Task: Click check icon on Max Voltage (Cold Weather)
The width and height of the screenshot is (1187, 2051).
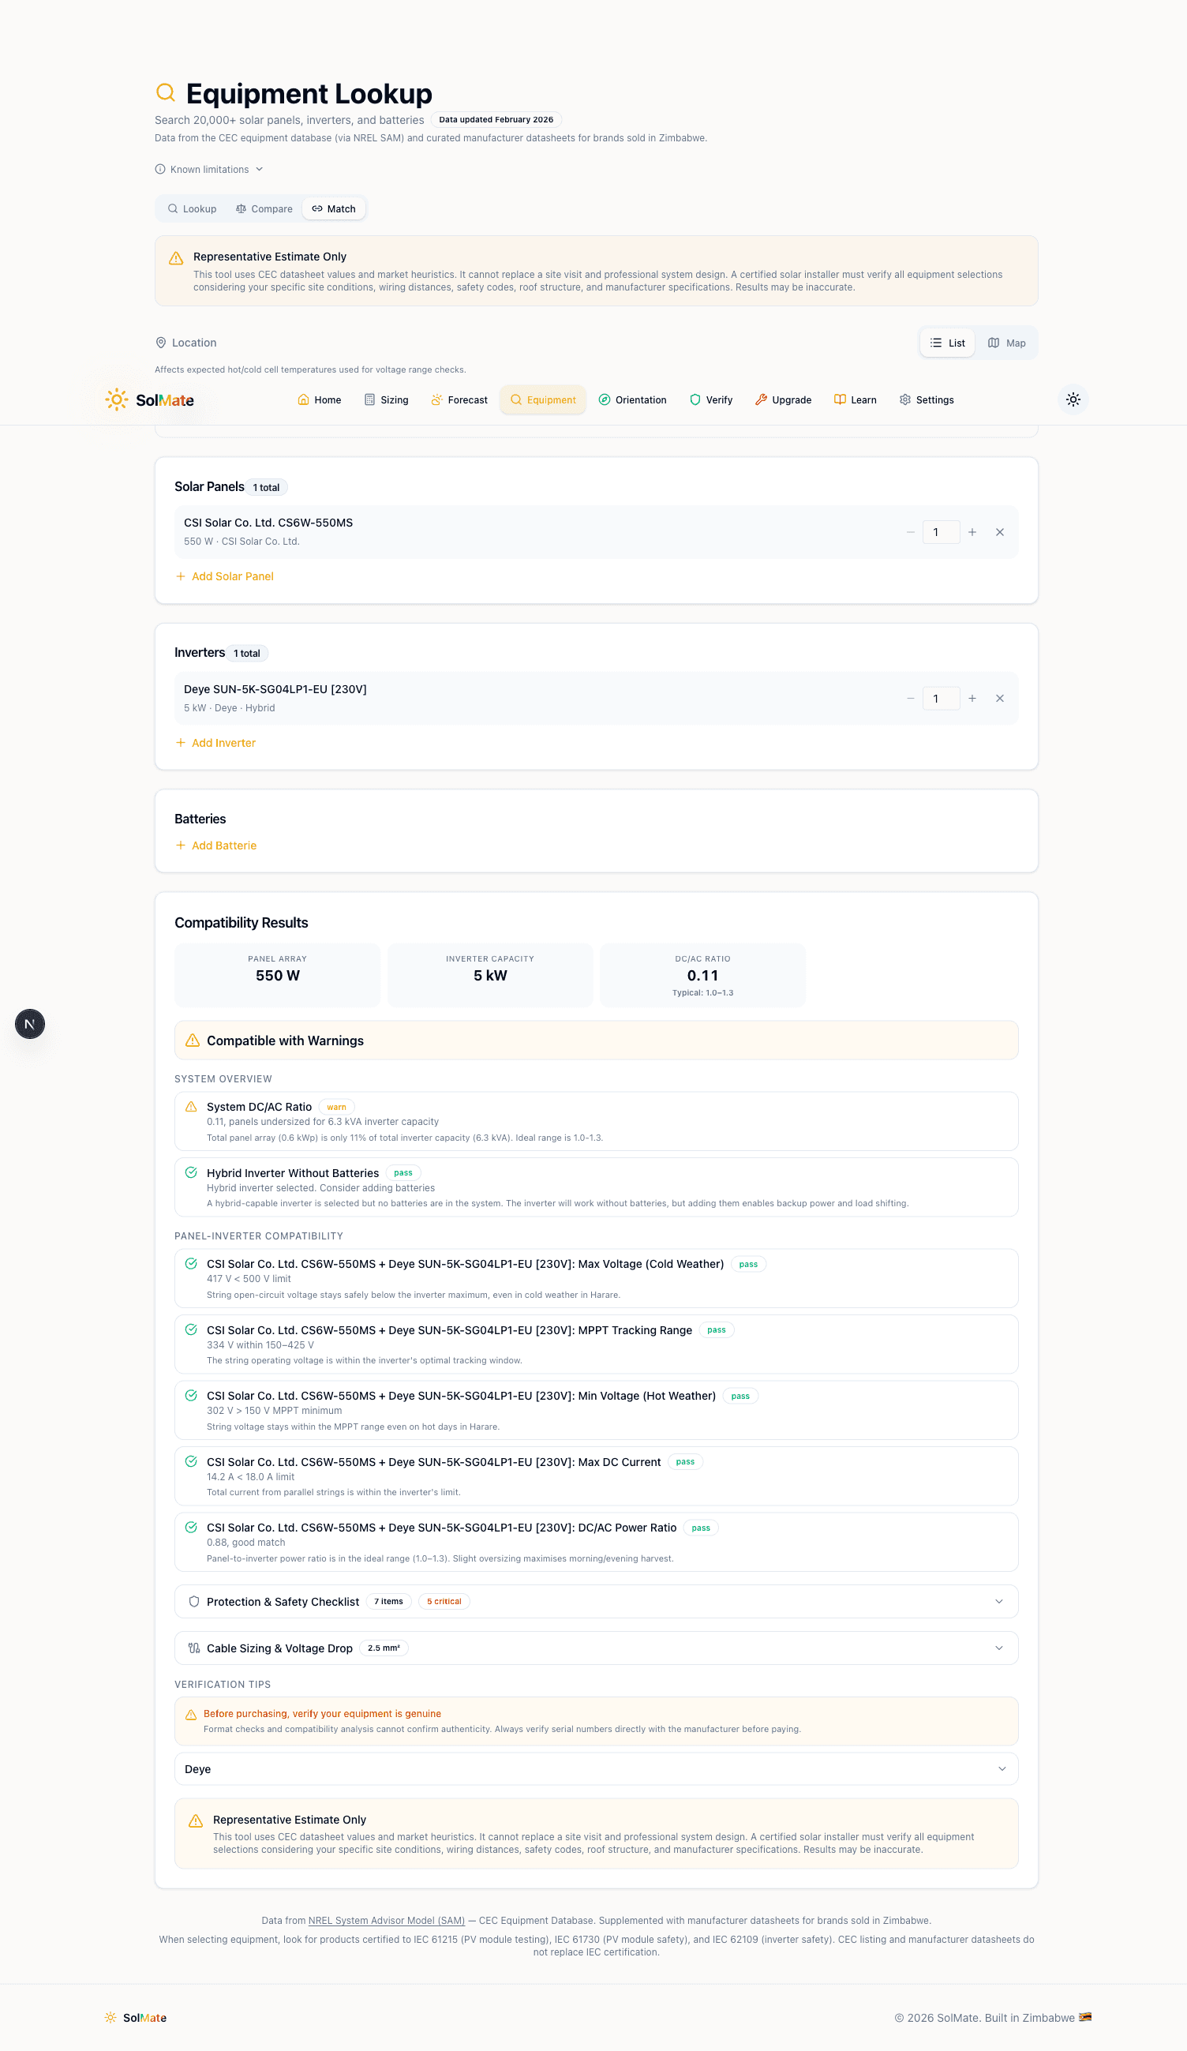Action: tap(191, 1264)
